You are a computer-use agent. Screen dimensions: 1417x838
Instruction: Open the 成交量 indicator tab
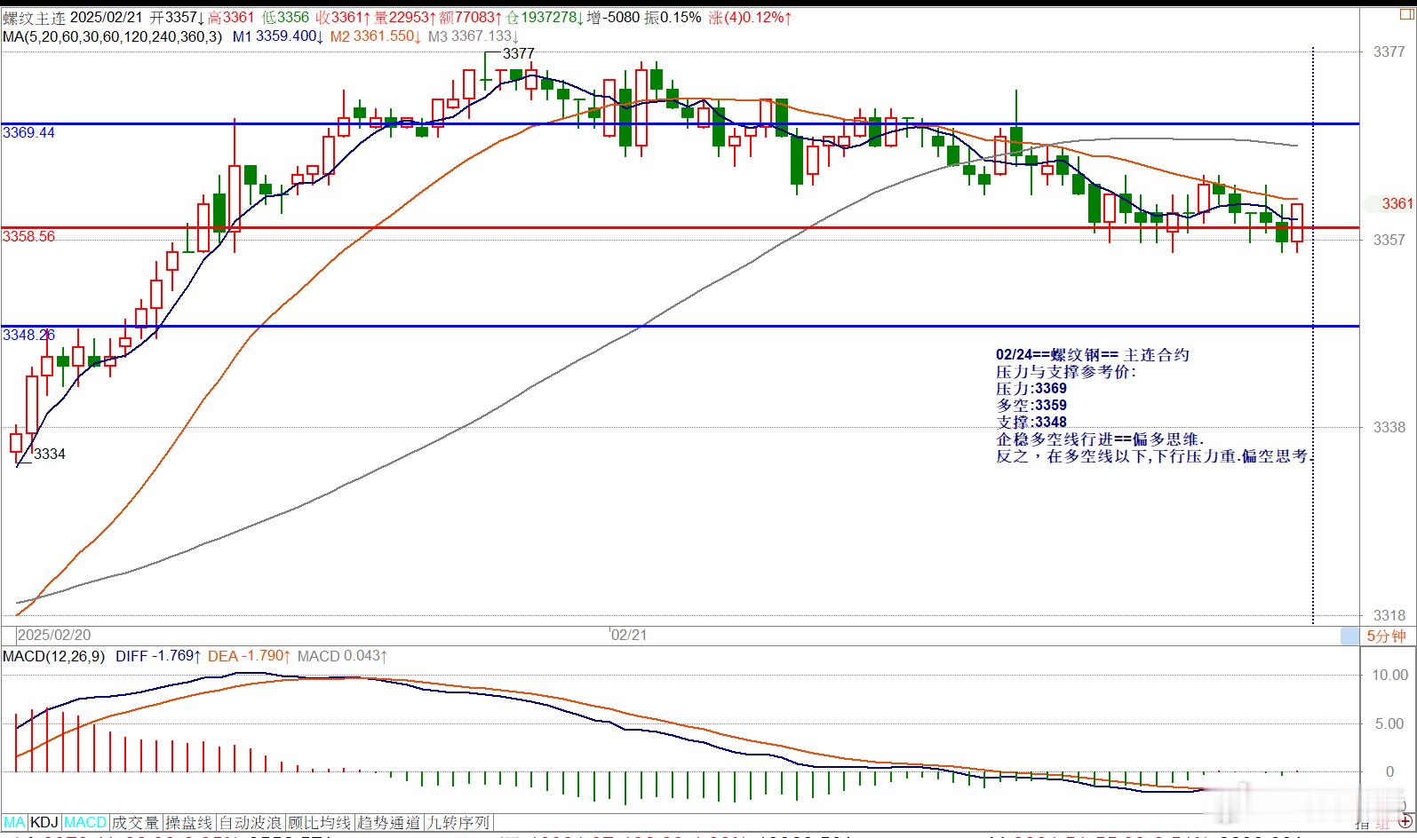tap(137, 823)
